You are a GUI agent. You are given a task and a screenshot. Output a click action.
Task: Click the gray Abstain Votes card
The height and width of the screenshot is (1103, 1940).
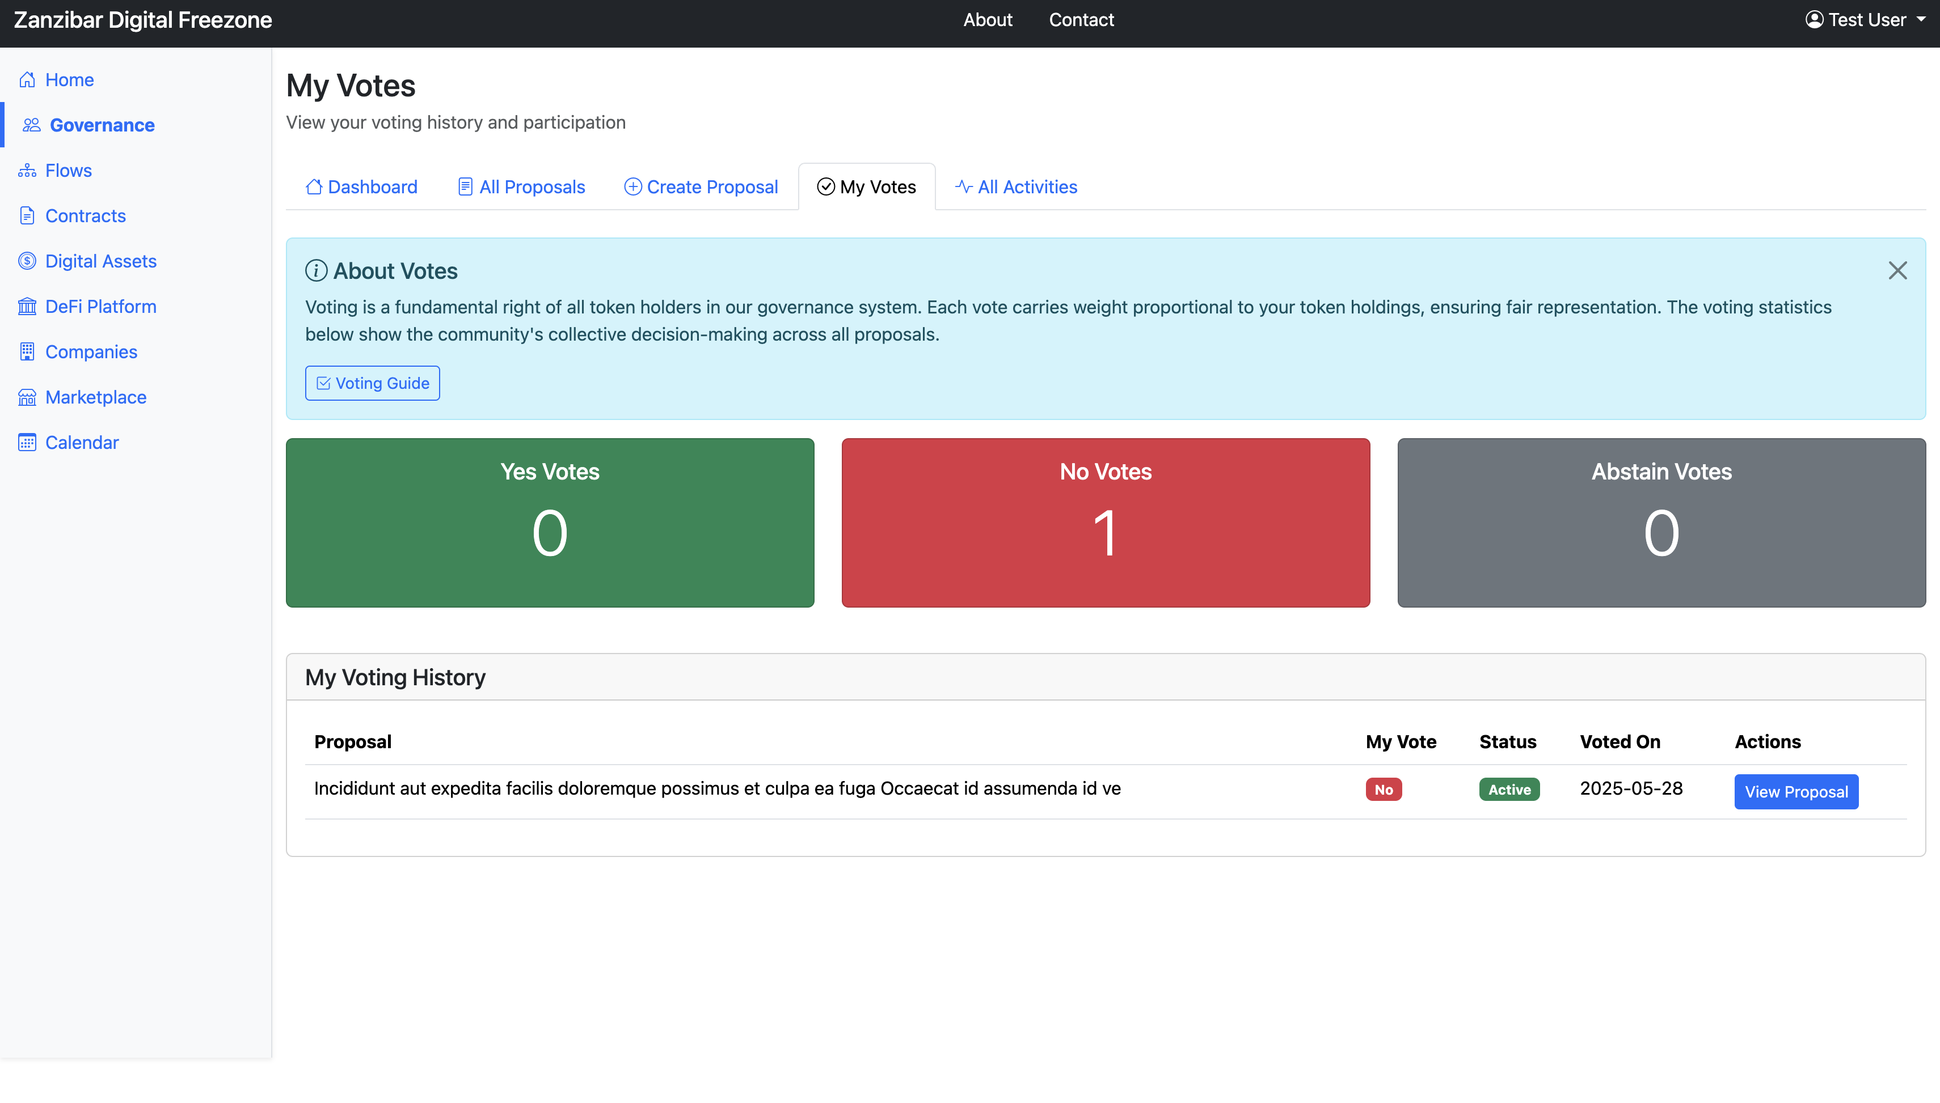click(x=1661, y=523)
